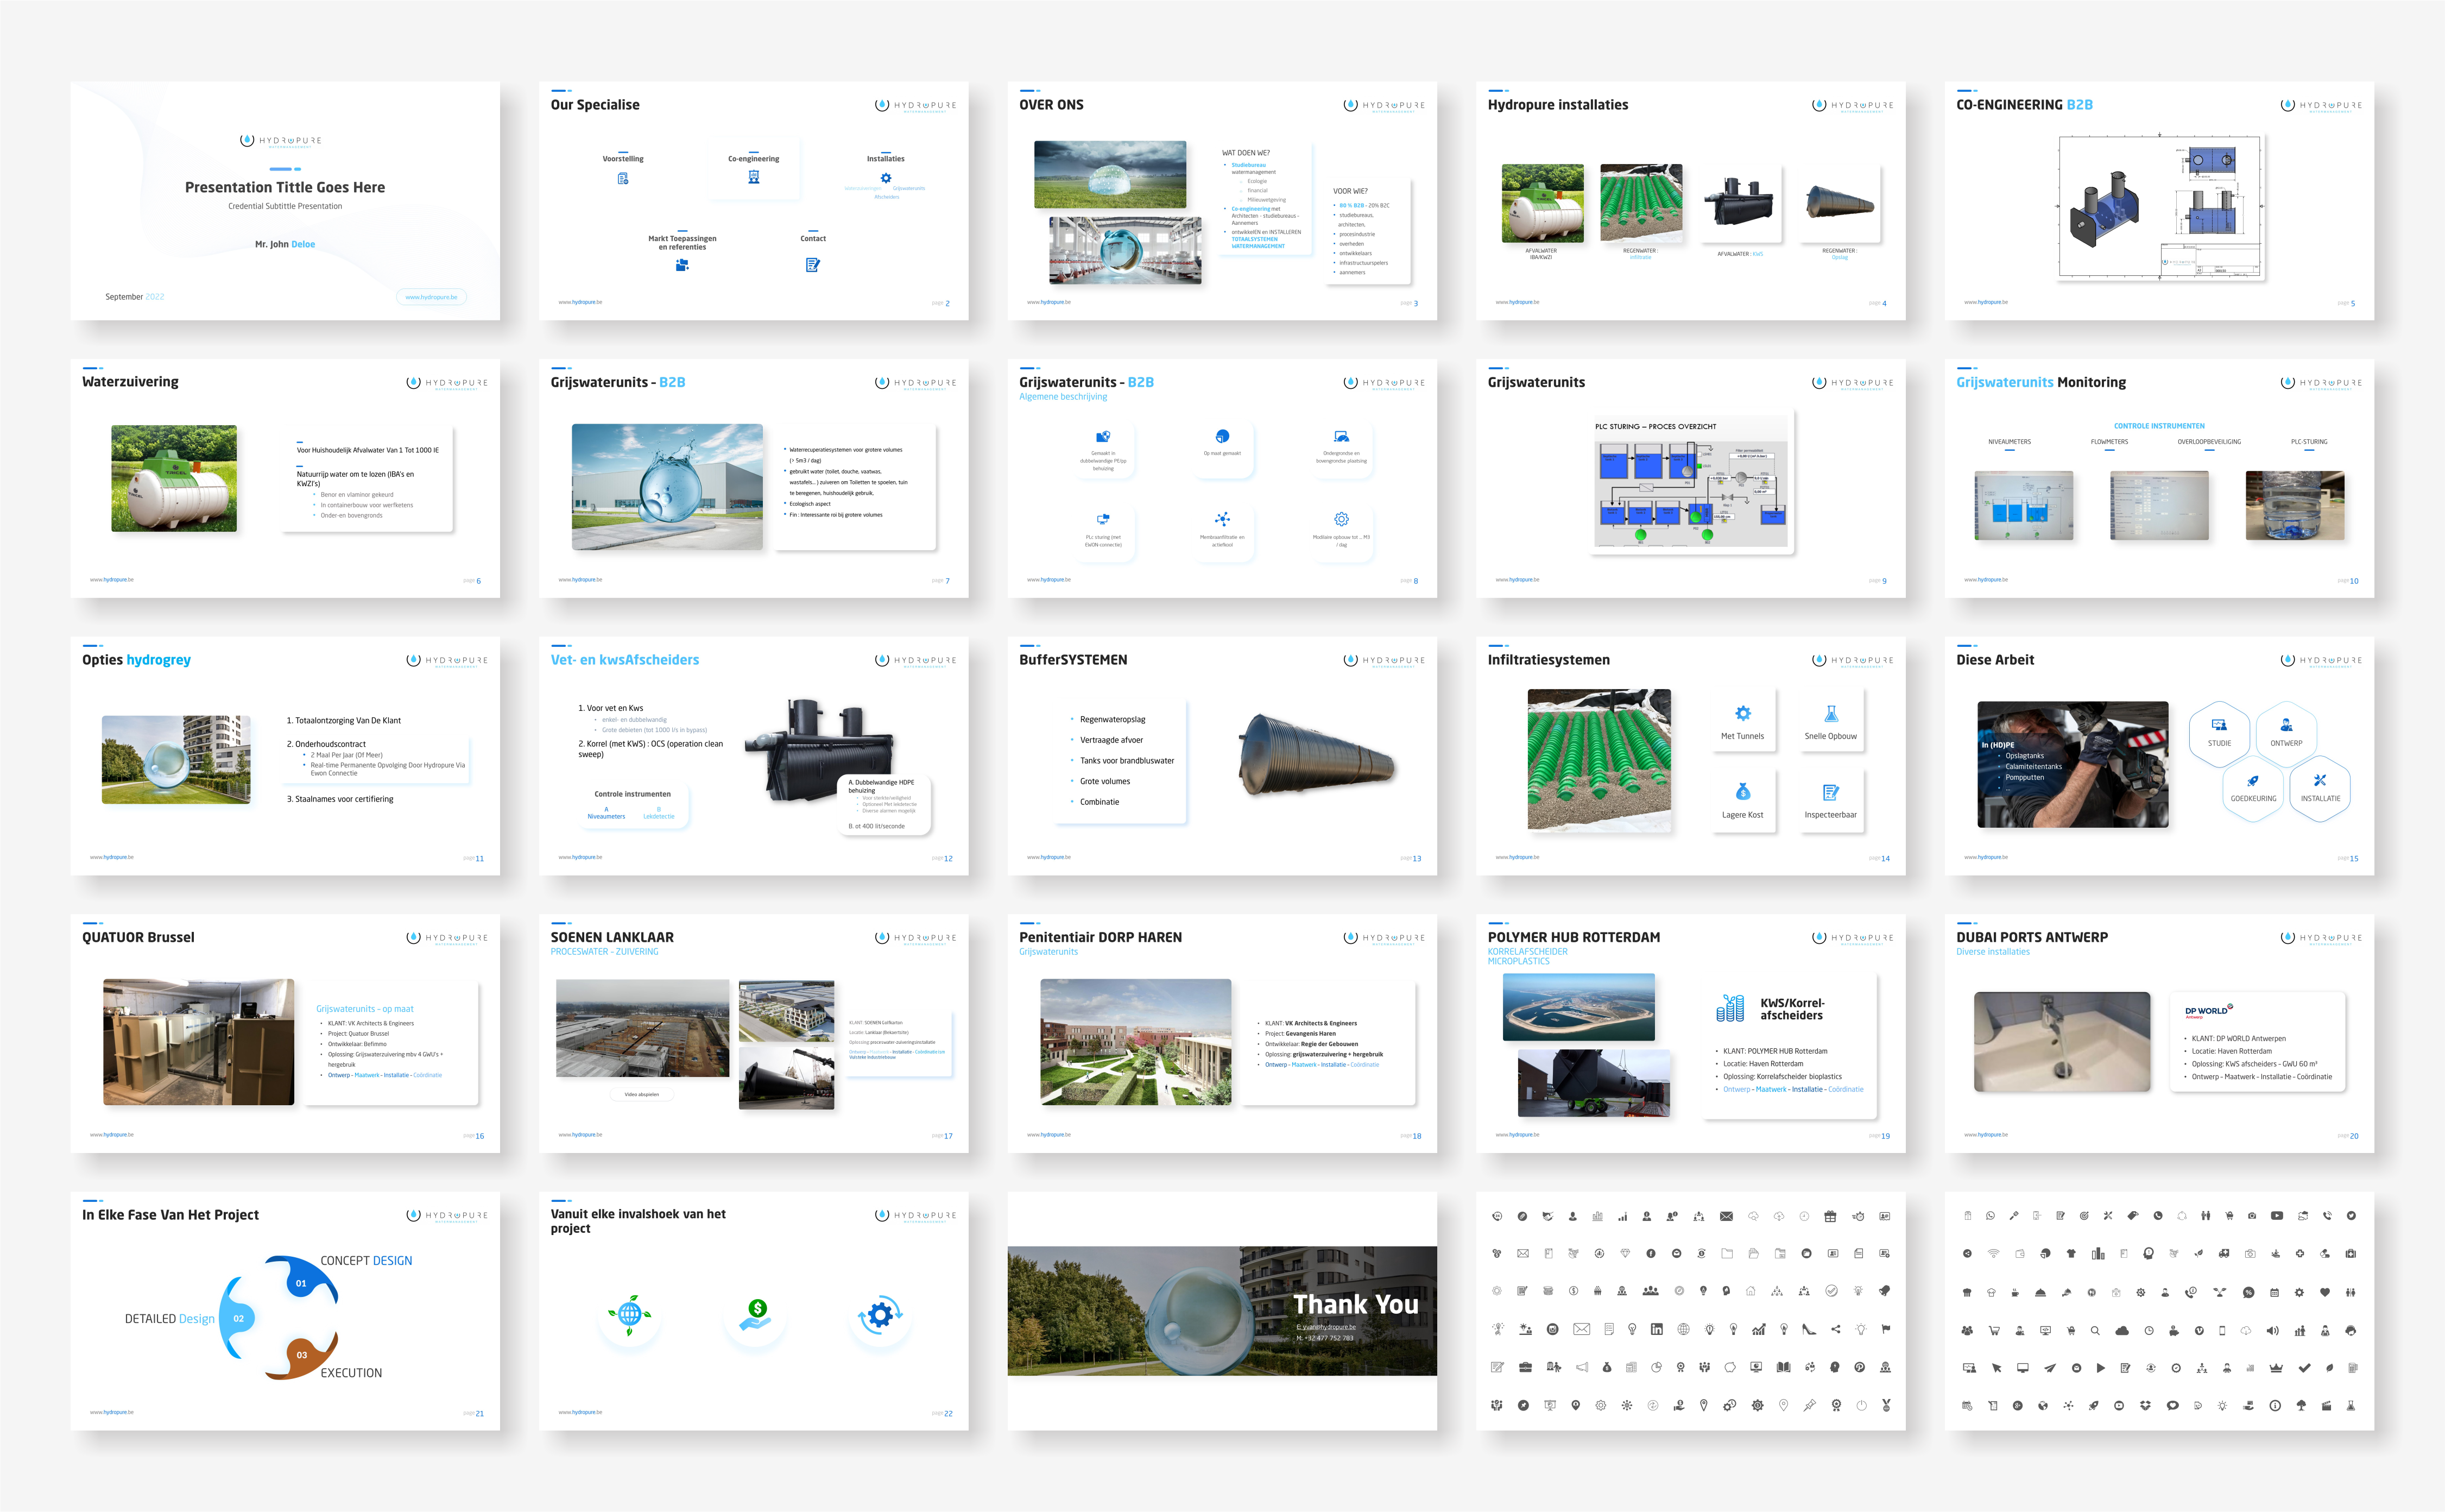Open the Thank You slide thumbnail
Viewport: 2445px width, 1512px height.
[x=1223, y=1311]
